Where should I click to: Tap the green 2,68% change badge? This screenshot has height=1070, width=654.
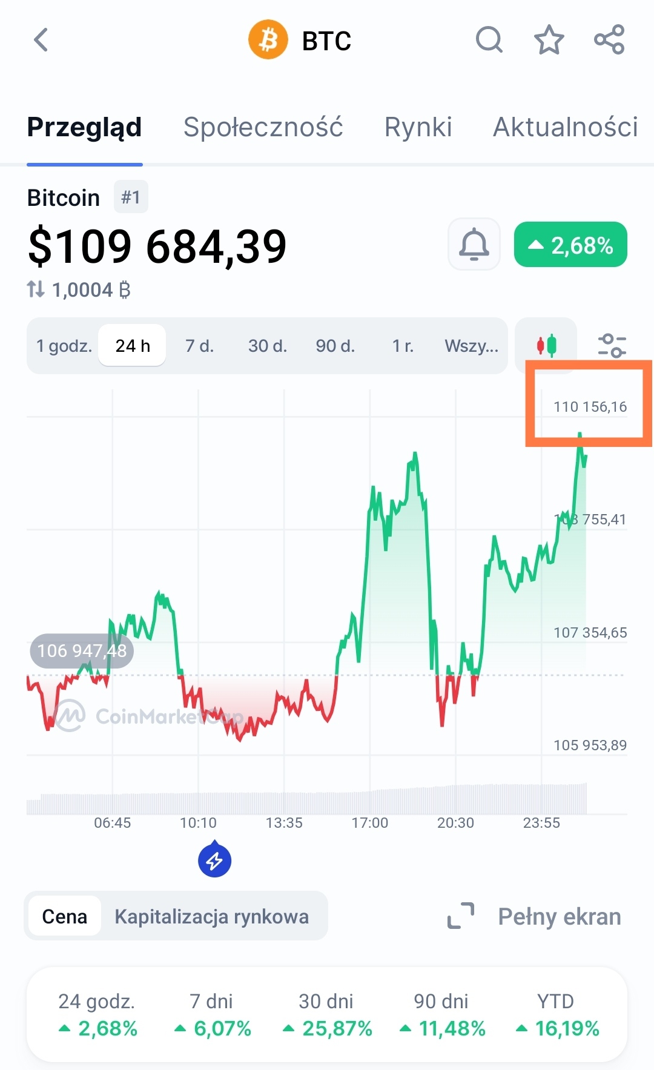click(570, 245)
